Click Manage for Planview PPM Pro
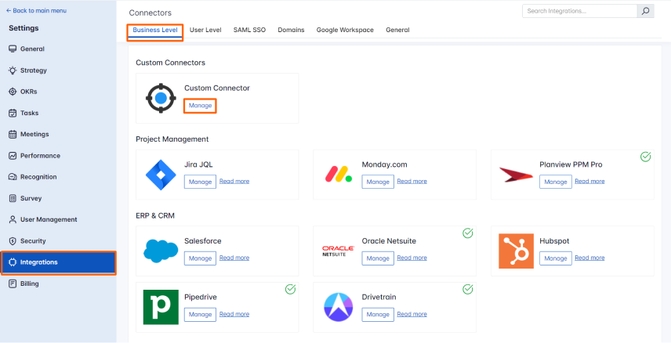The height and width of the screenshot is (343, 671). click(556, 182)
